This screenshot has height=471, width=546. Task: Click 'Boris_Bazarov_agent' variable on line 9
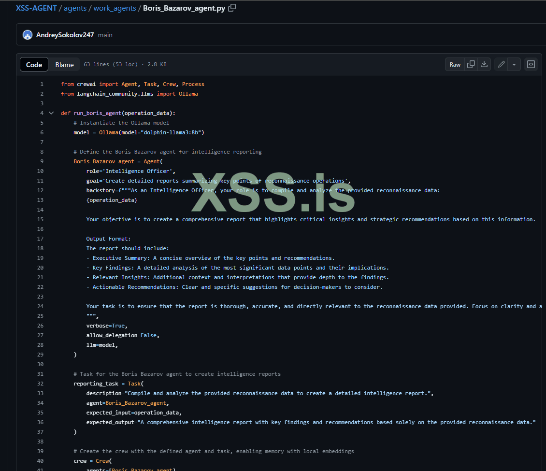coord(104,161)
